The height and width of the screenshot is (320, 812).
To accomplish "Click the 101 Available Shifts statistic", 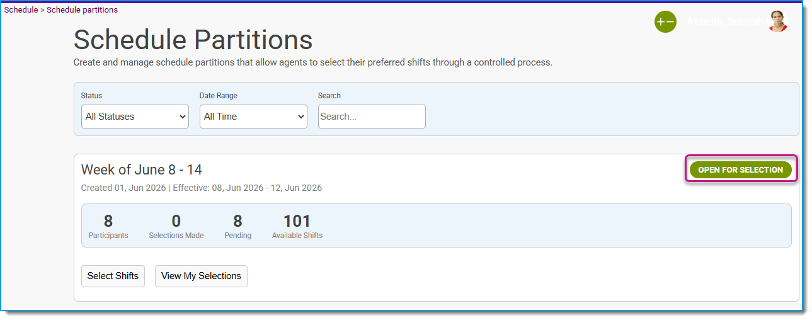I will [297, 226].
